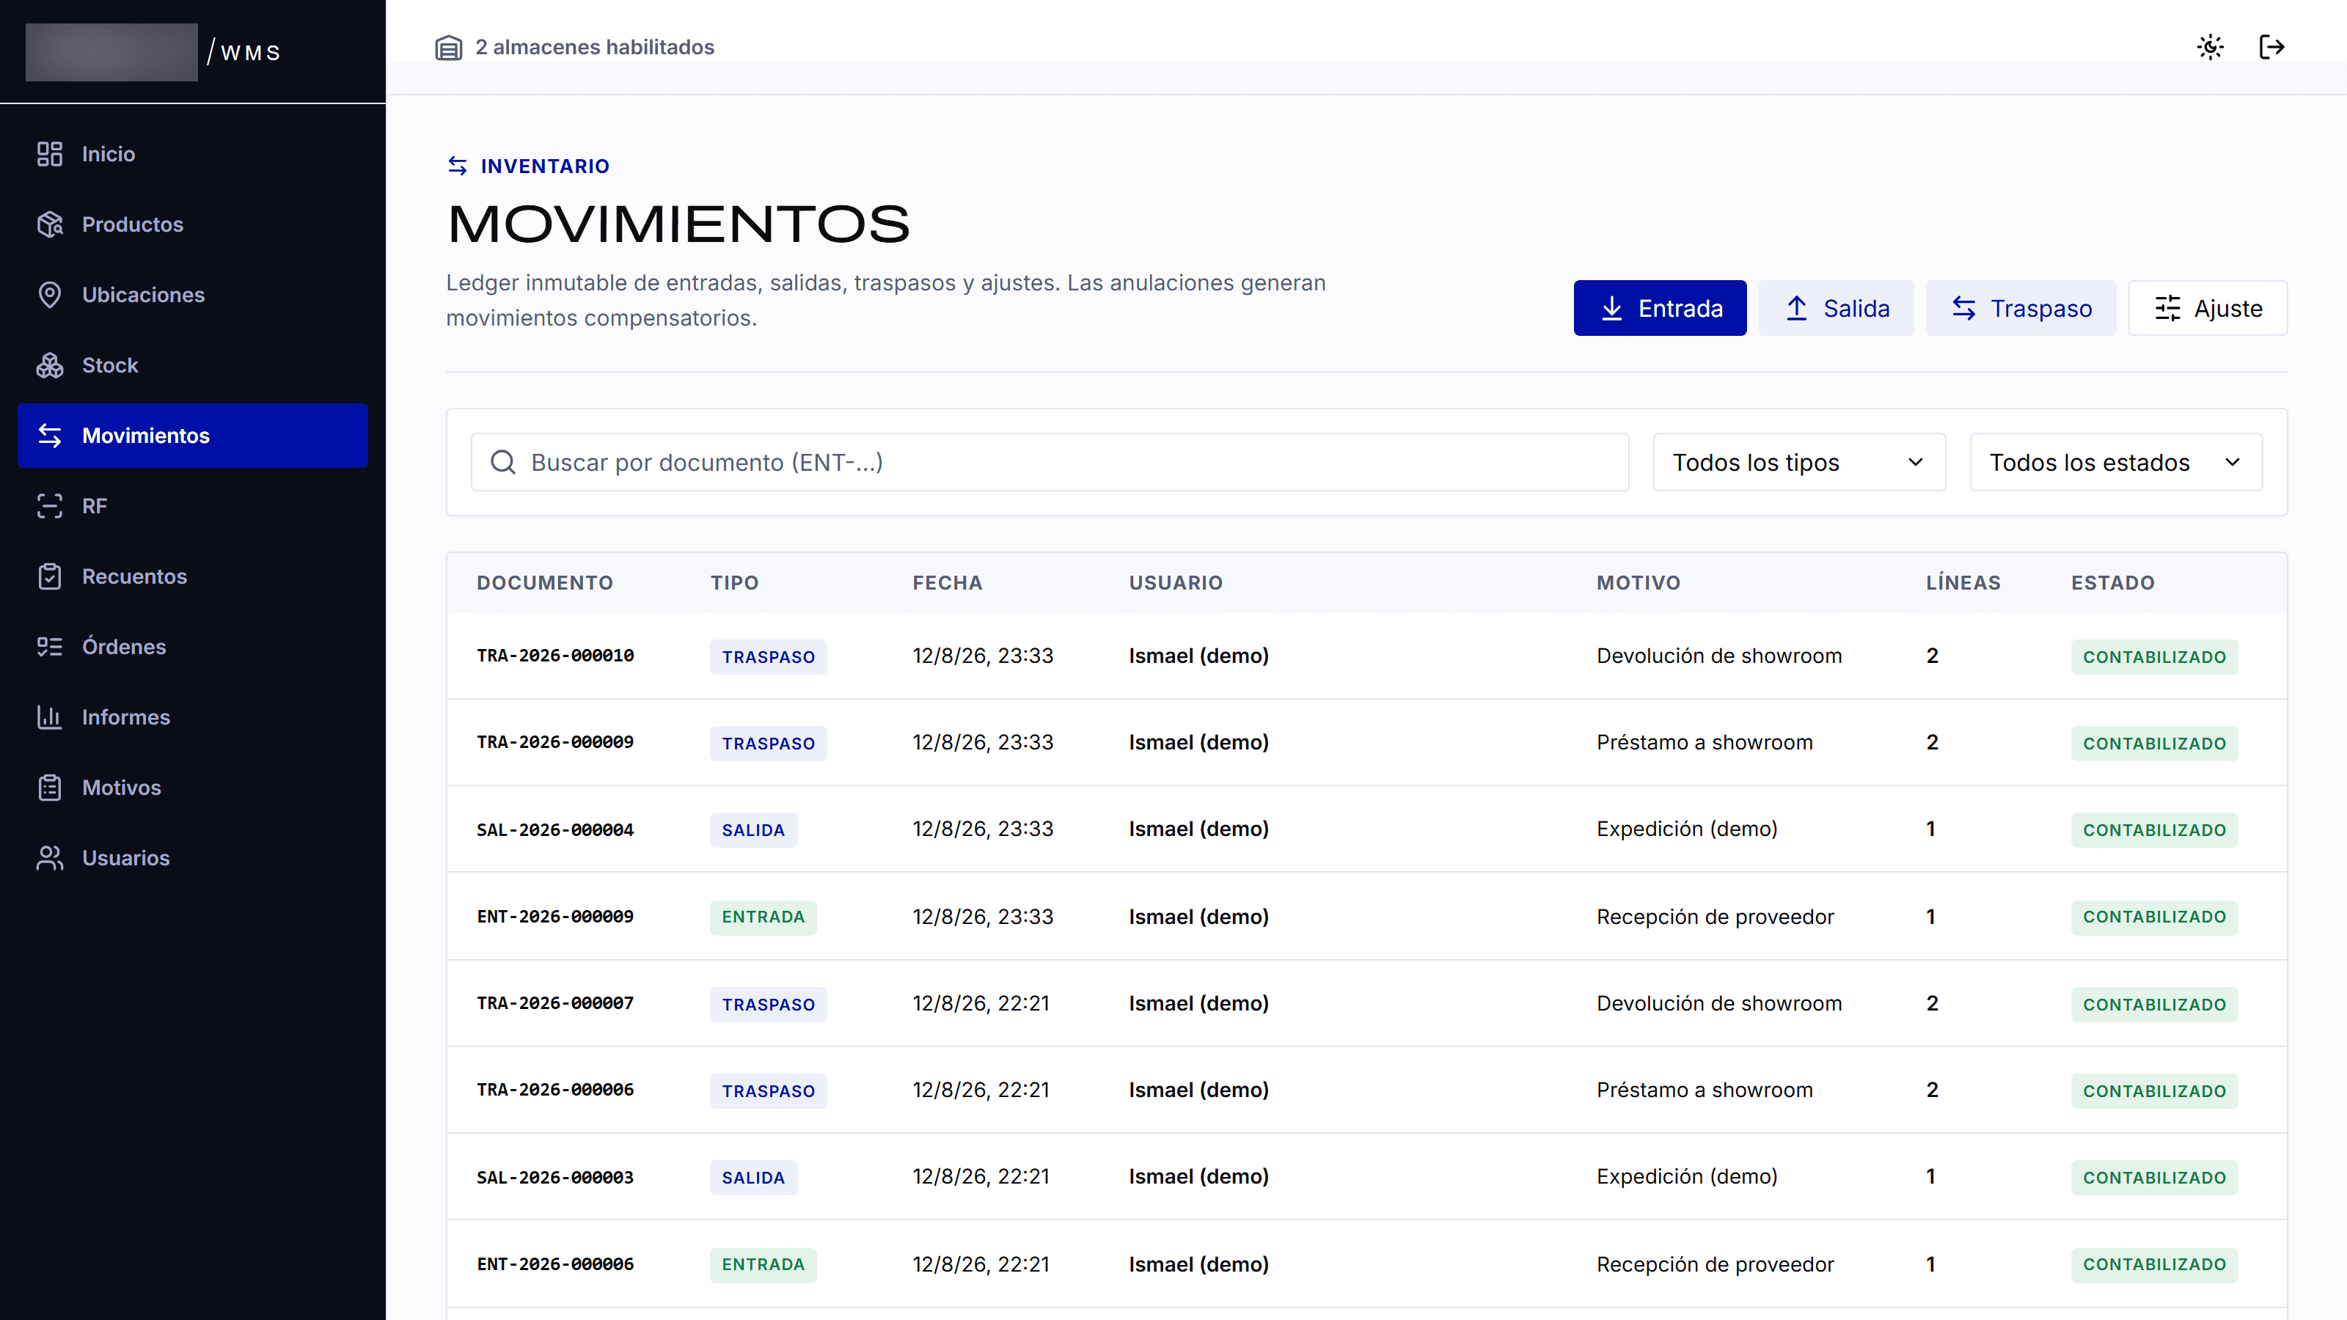Image resolution: width=2347 pixels, height=1320 pixels.
Task: Click the ENTRADA badge in ENT-2026-000009 row
Action: [763, 917]
